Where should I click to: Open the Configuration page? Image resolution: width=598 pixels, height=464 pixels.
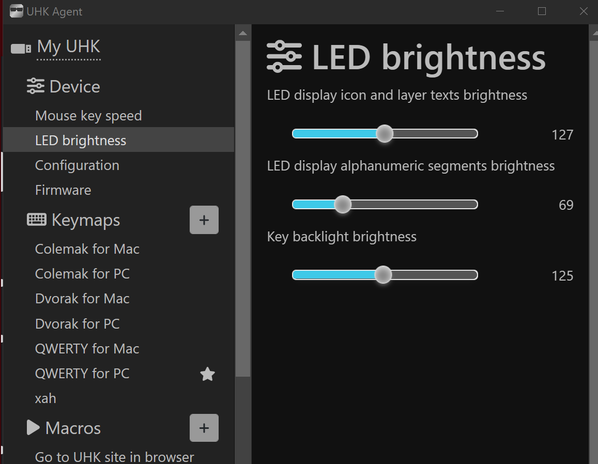tap(77, 165)
